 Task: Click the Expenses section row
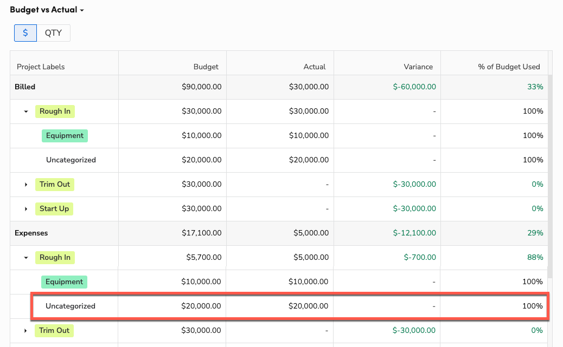[279, 233]
